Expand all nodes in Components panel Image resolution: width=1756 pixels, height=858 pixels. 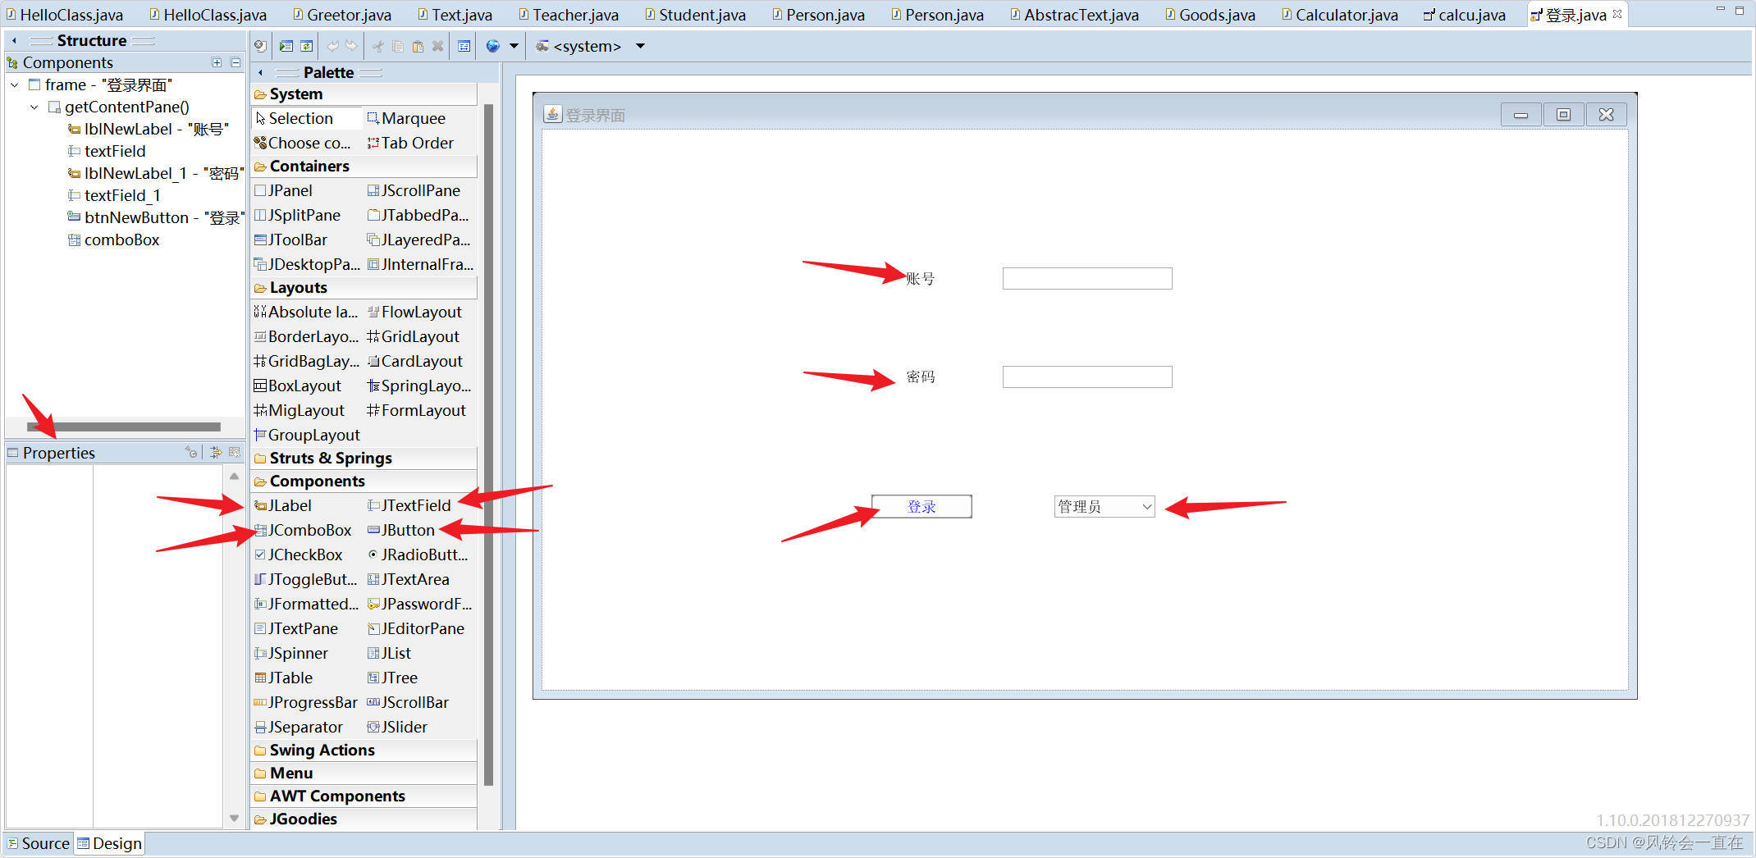point(217,62)
